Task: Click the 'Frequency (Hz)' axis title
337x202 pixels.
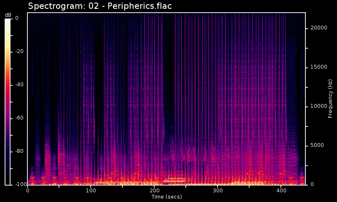Action: [x=331, y=98]
